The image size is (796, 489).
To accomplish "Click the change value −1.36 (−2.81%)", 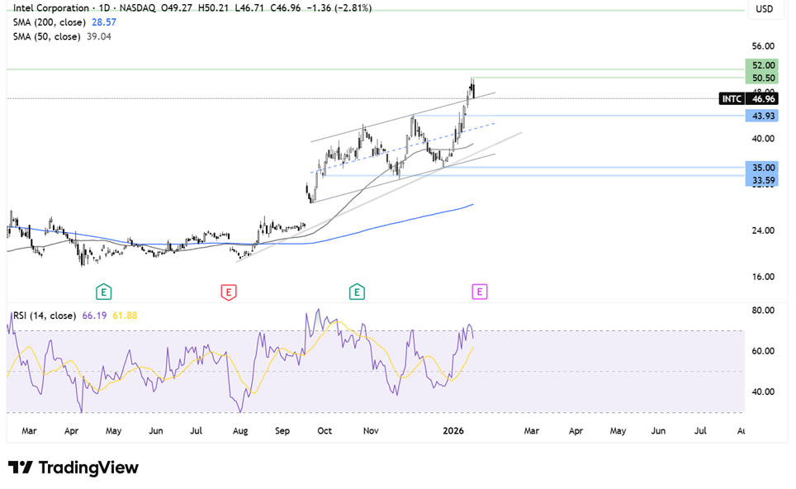I will coord(339,8).
